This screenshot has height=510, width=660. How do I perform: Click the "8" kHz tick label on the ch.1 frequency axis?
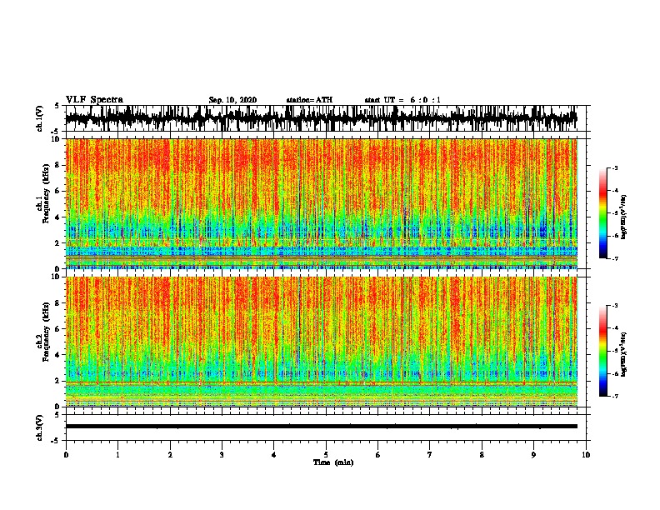click(57, 165)
